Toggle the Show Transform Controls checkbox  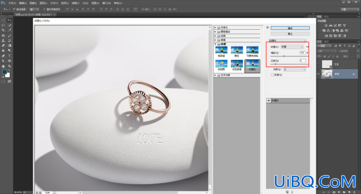44,9
